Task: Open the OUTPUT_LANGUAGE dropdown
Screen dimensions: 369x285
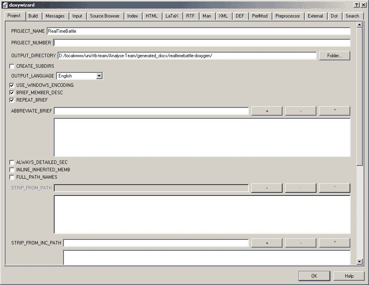Action: click(x=99, y=76)
